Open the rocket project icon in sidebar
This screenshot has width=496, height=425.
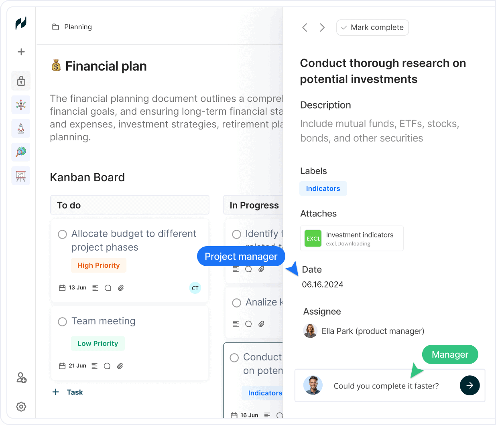coord(21,129)
